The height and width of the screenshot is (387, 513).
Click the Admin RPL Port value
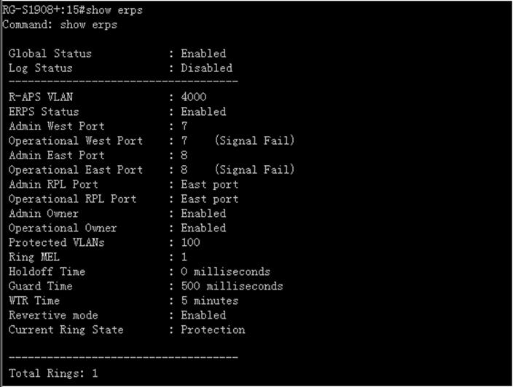click(x=210, y=185)
